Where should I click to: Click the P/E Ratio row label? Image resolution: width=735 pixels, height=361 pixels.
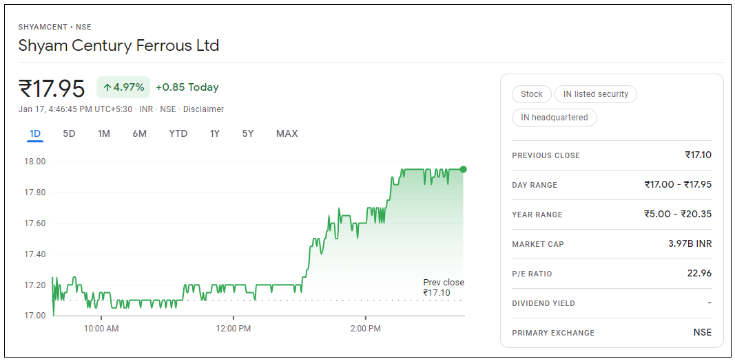532,274
